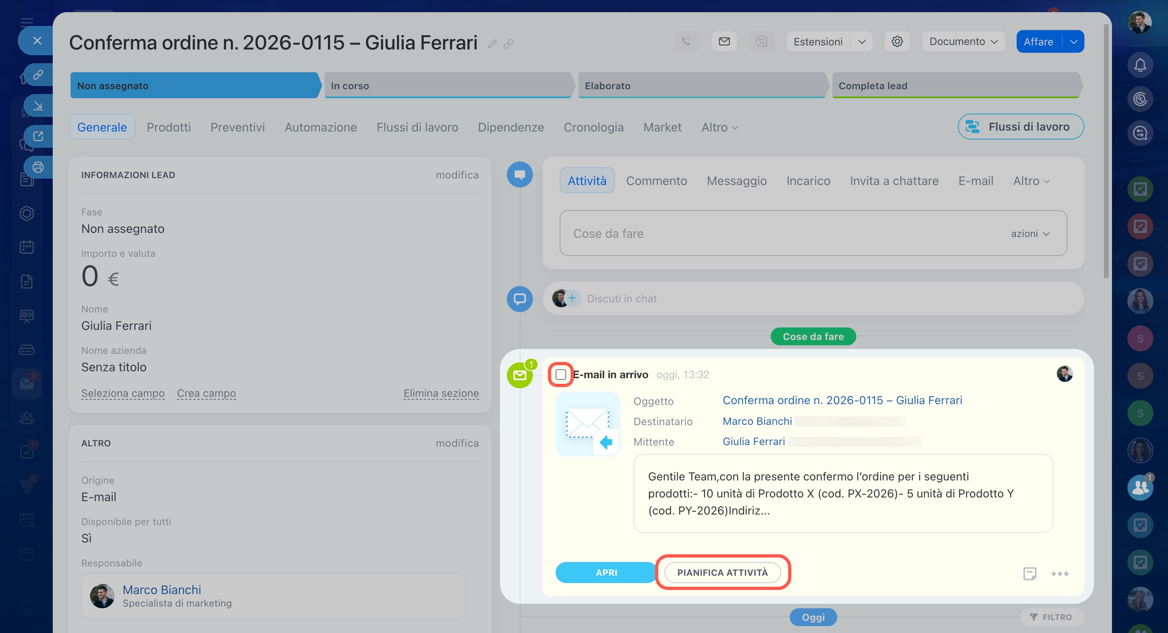Click the Cose da fare input field

[771, 234]
